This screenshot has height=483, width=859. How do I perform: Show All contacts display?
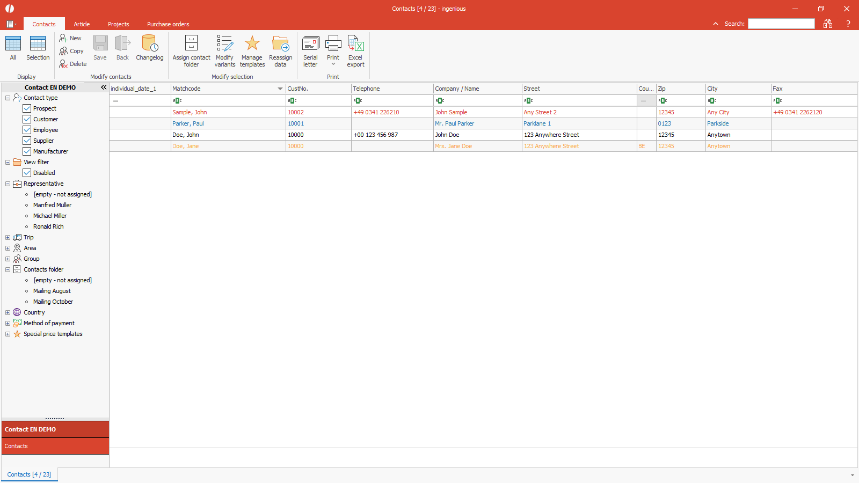[13, 44]
